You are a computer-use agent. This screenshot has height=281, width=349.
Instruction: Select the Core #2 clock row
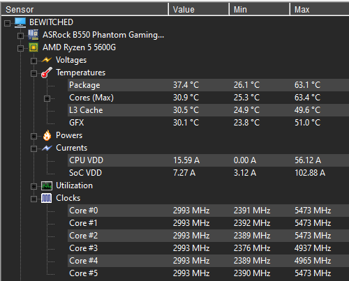208,236
